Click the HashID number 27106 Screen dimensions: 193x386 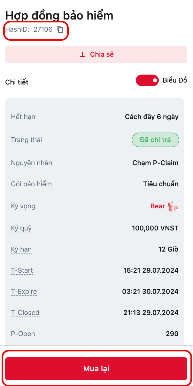(x=43, y=30)
